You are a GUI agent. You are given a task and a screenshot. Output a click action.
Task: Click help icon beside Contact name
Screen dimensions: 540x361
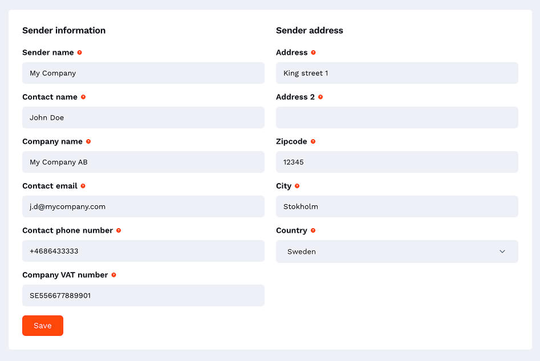tap(83, 97)
